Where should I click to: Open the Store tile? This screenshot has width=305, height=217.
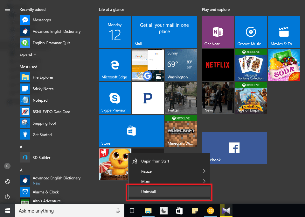[131, 131]
